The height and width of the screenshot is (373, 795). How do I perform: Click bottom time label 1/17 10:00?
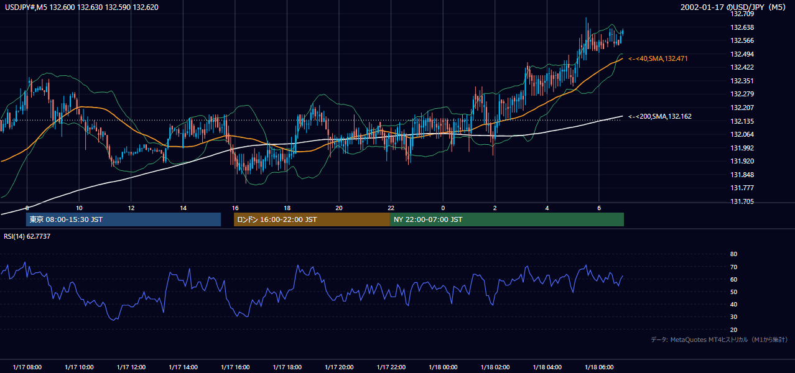tap(79, 367)
